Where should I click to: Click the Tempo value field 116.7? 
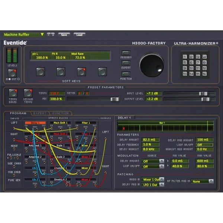point(56,93)
